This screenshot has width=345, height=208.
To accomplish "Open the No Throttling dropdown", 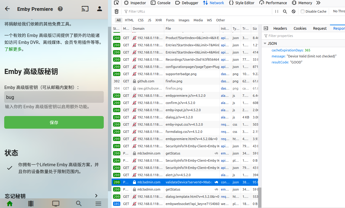I will coord(339,11).
